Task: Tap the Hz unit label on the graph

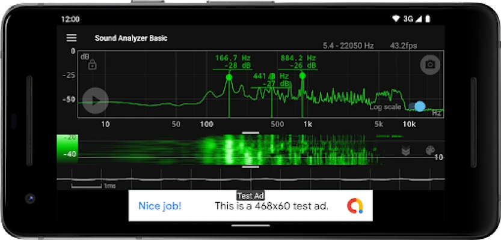Action: [x=437, y=113]
